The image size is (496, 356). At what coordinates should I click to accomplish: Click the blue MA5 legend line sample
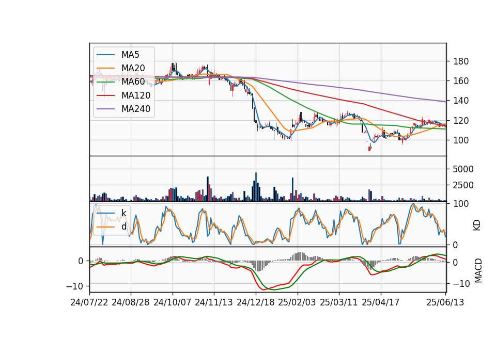click(x=105, y=55)
